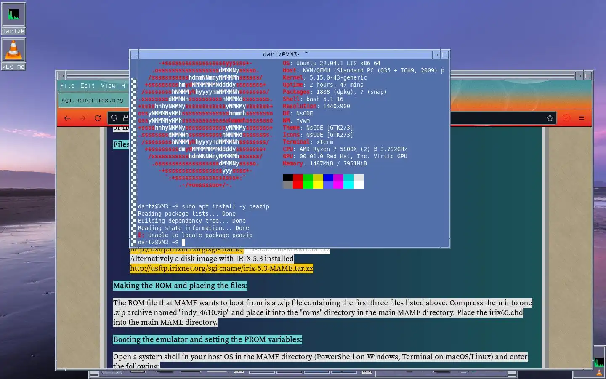Minimize the browser window from its title bar
Viewport: 606px width, 379px height.
pos(579,76)
